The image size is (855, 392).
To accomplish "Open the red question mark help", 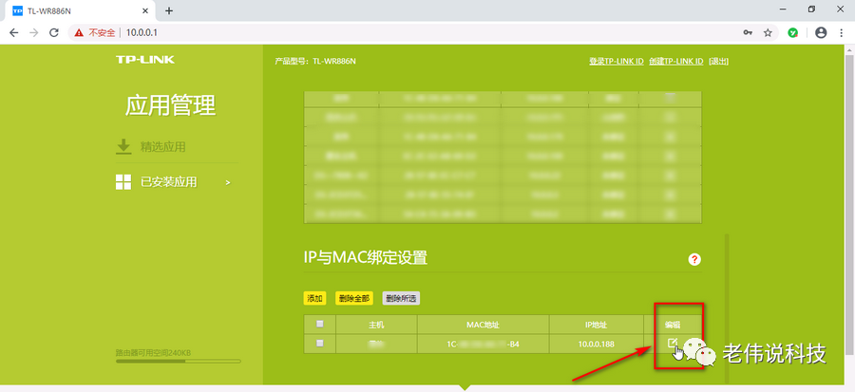I will [x=694, y=259].
